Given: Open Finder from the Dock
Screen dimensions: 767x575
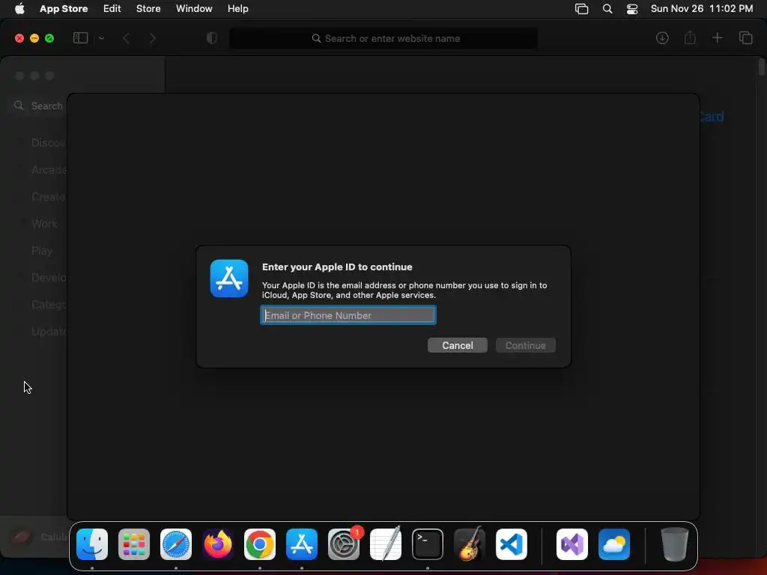Looking at the screenshot, I should tap(92, 544).
